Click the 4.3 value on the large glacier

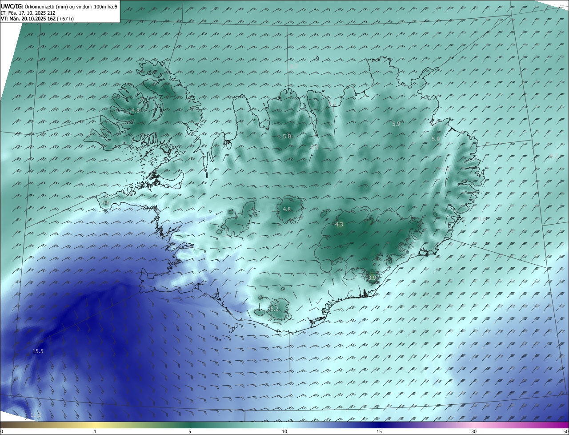[x=339, y=225]
